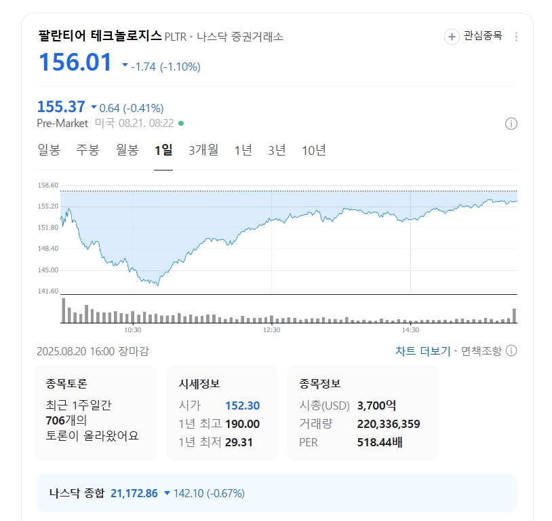This screenshot has width=552, height=521.
Task: Click the price chart's lowest trough point
Action: [158, 285]
